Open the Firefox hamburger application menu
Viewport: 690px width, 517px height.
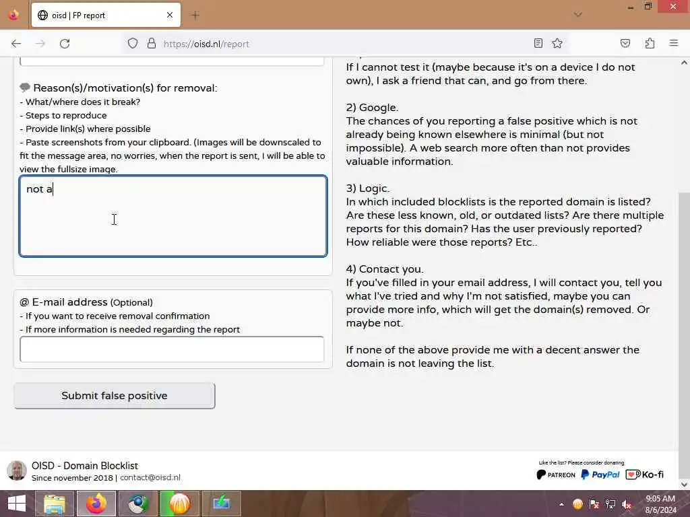point(673,43)
